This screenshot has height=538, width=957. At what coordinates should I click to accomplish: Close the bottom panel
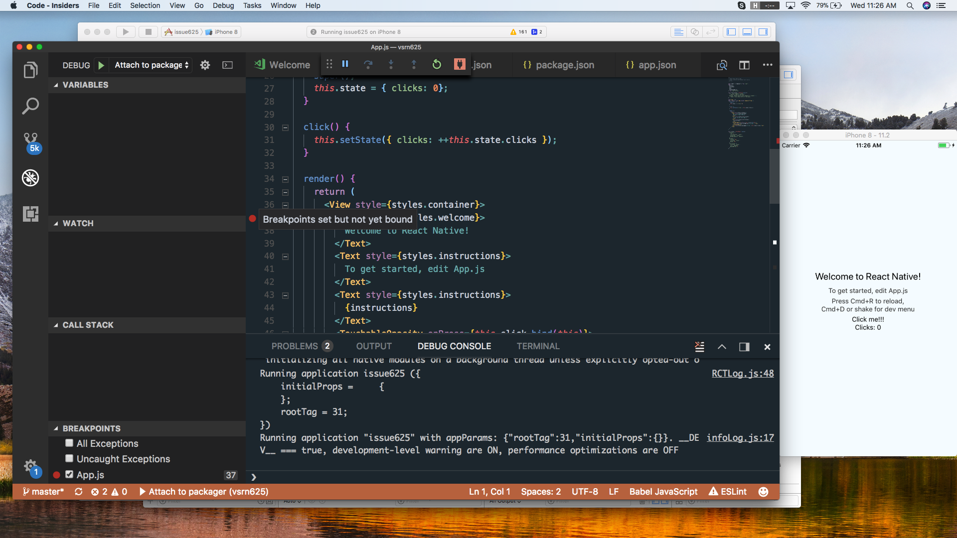(767, 347)
